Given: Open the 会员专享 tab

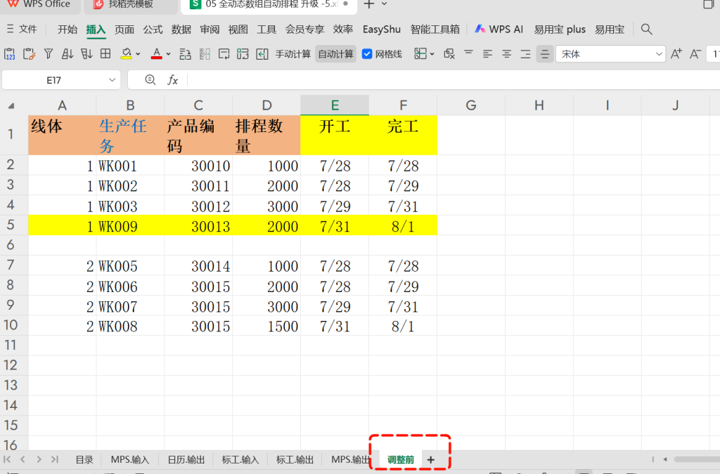Looking at the screenshot, I should pyautogui.click(x=305, y=29).
